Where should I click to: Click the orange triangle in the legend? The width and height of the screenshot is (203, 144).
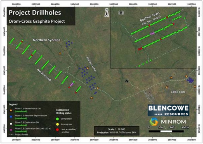click(11, 110)
